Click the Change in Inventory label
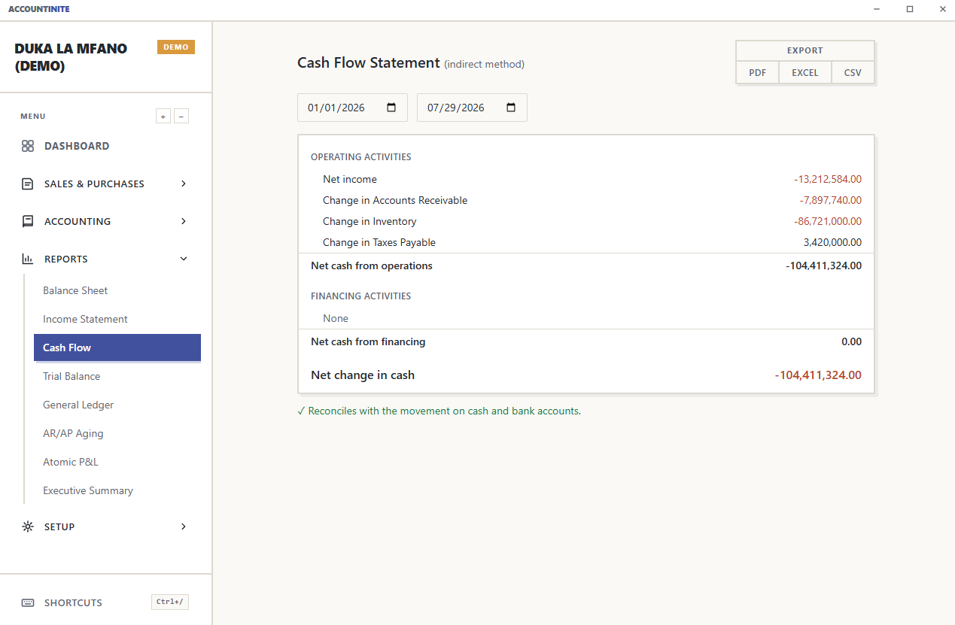 point(370,221)
